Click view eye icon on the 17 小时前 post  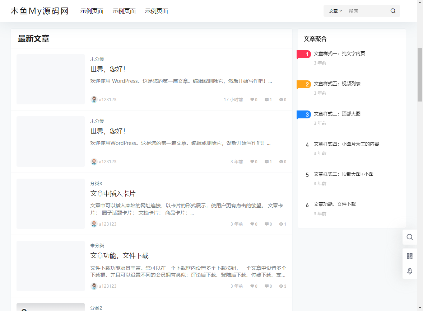click(x=281, y=99)
